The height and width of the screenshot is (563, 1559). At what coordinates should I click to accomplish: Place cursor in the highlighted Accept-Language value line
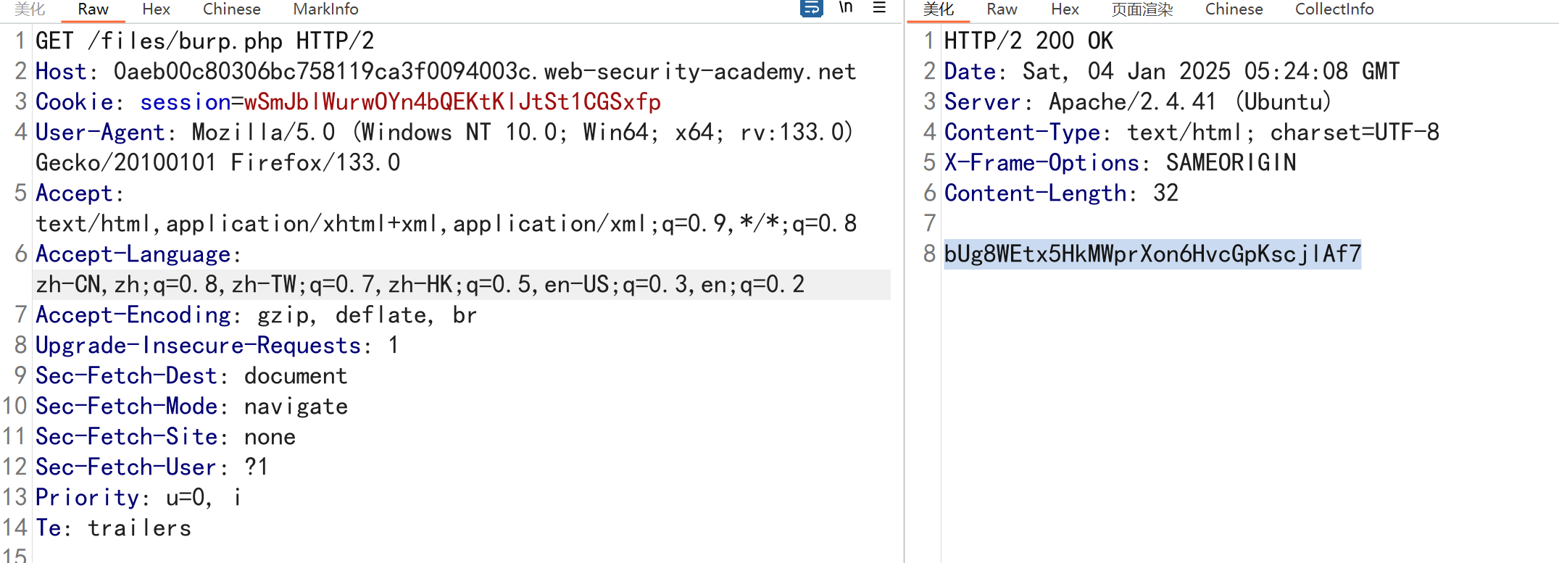click(420, 285)
